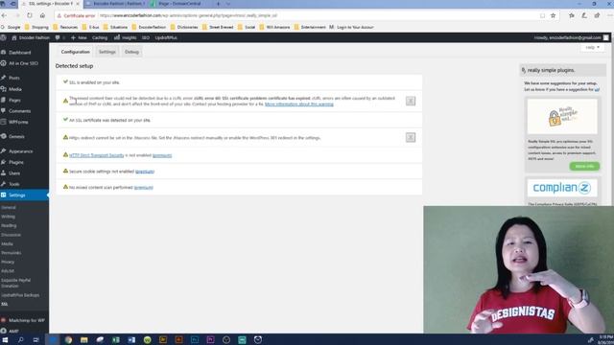Open Caching in the admin bar
The height and width of the screenshot is (345, 614).
[100, 37]
